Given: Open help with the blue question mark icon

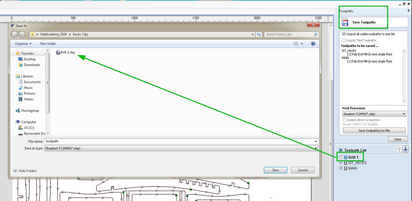Looking at the screenshot, I should click(x=313, y=44).
